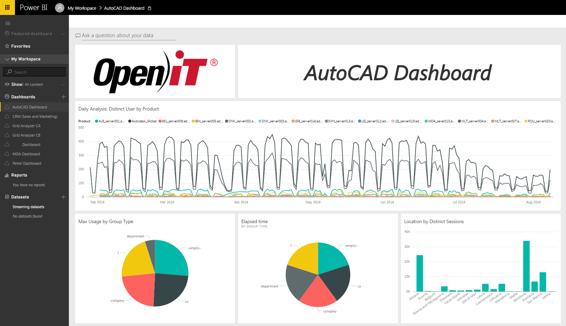This screenshot has height=326, width=566.
Task: Open Show: All content filter
Action: [27, 84]
